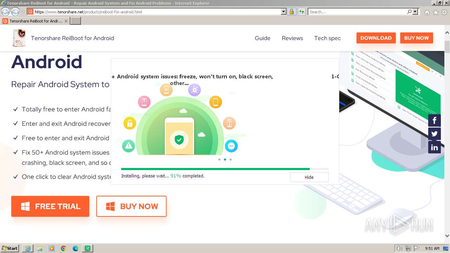This screenshot has width=450, height=253.
Task: Open media player taskbar icon
Action: point(52,248)
